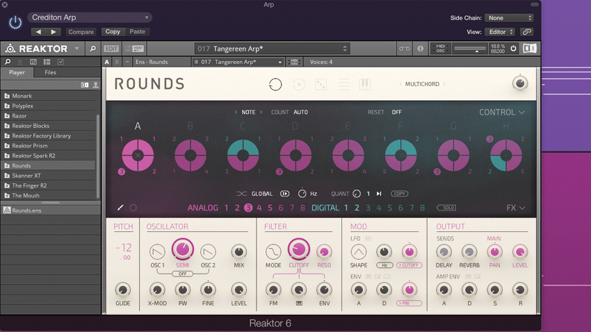Toggle the plugin power button
The image size is (591, 332).
[15, 23]
